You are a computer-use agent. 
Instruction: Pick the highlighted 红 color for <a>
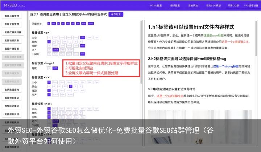(71, 86)
